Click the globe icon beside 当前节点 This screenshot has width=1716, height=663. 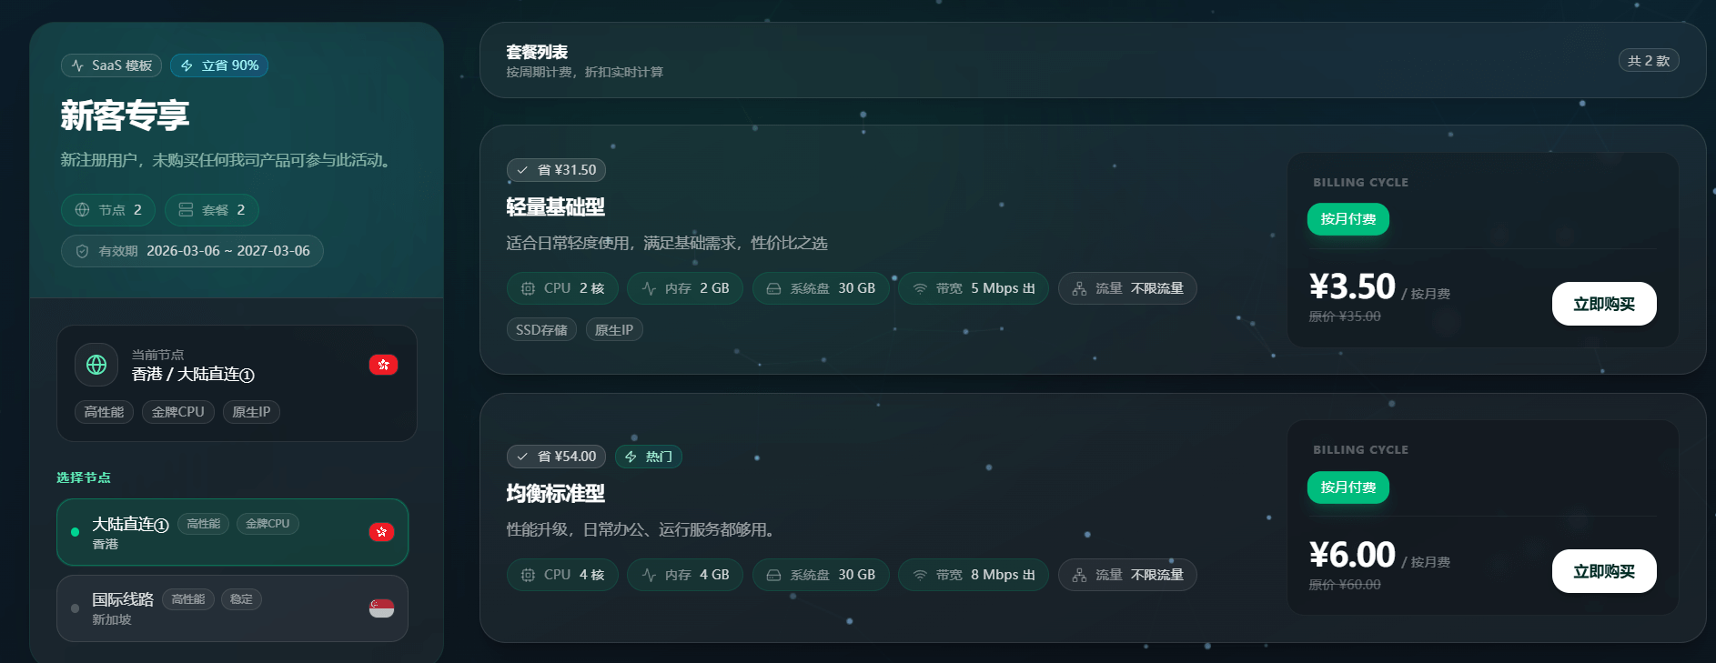click(x=96, y=365)
